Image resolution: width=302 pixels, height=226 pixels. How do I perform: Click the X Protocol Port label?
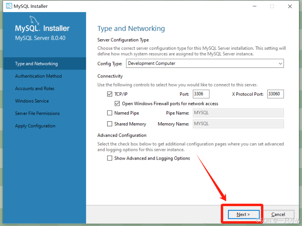coord(248,94)
